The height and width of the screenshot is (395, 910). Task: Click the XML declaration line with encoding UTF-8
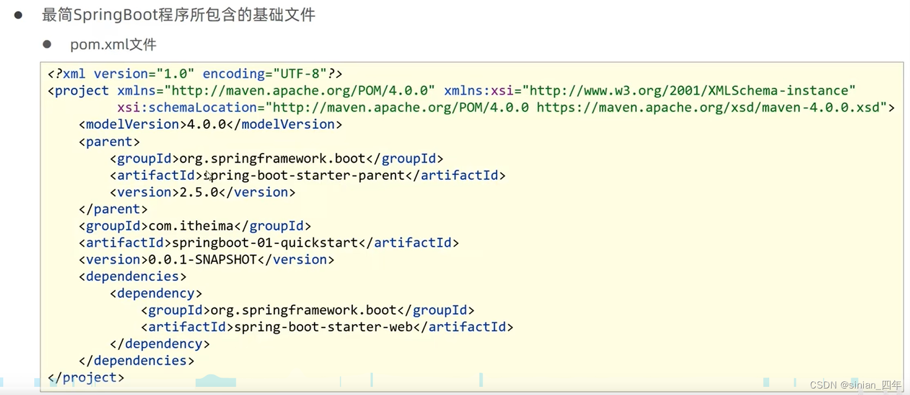[x=195, y=74]
